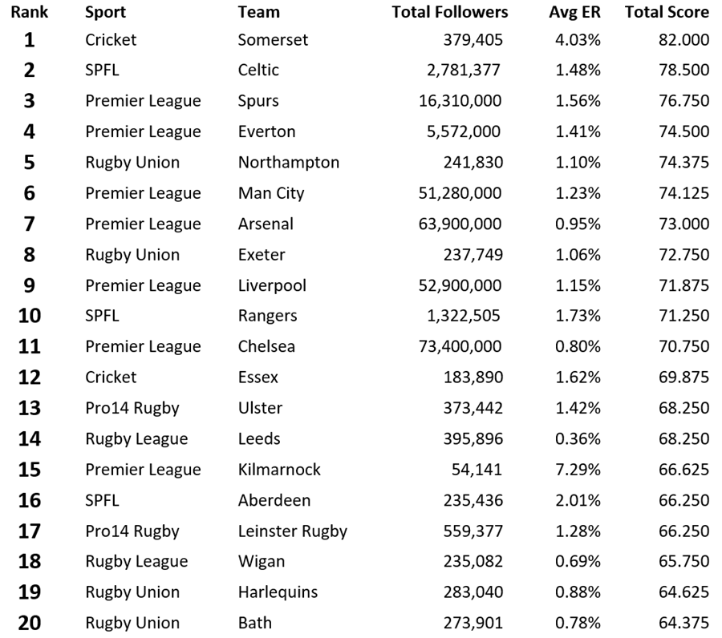Screen dimensions: 722x638
Task: Click Liverpool's follower count 52,900,000
Action: pyautogui.click(x=460, y=285)
